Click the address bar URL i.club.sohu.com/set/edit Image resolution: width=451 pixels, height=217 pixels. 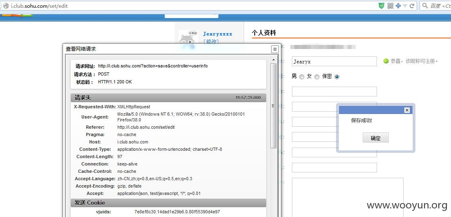pyautogui.click(x=39, y=6)
